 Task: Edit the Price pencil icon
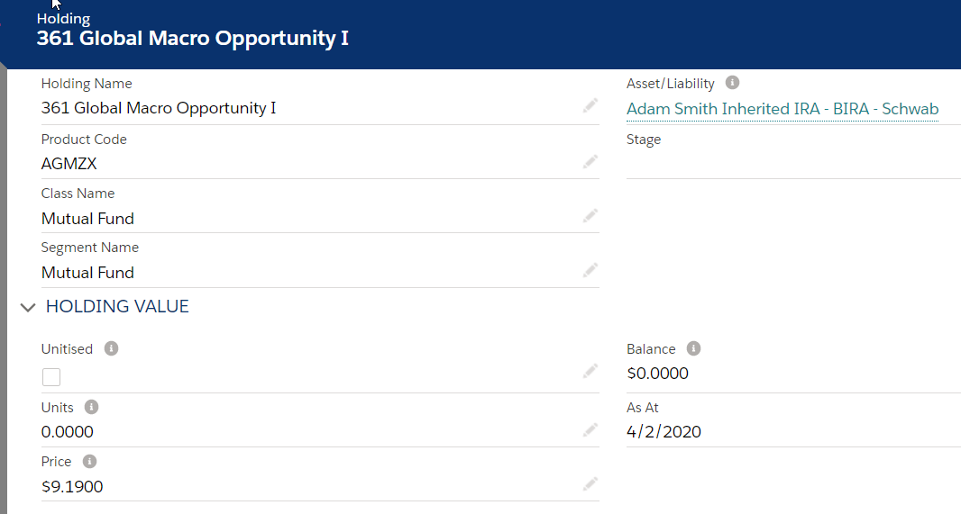pos(590,484)
